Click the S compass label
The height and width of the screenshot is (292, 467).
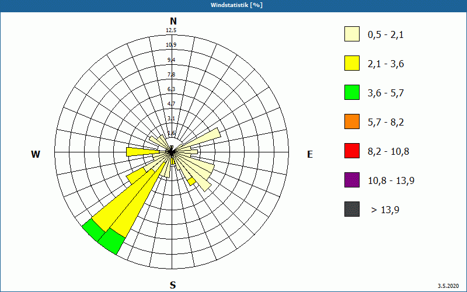tap(173, 285)
